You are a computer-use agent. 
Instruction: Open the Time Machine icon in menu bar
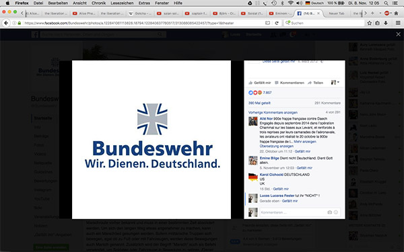pos(274,3)
